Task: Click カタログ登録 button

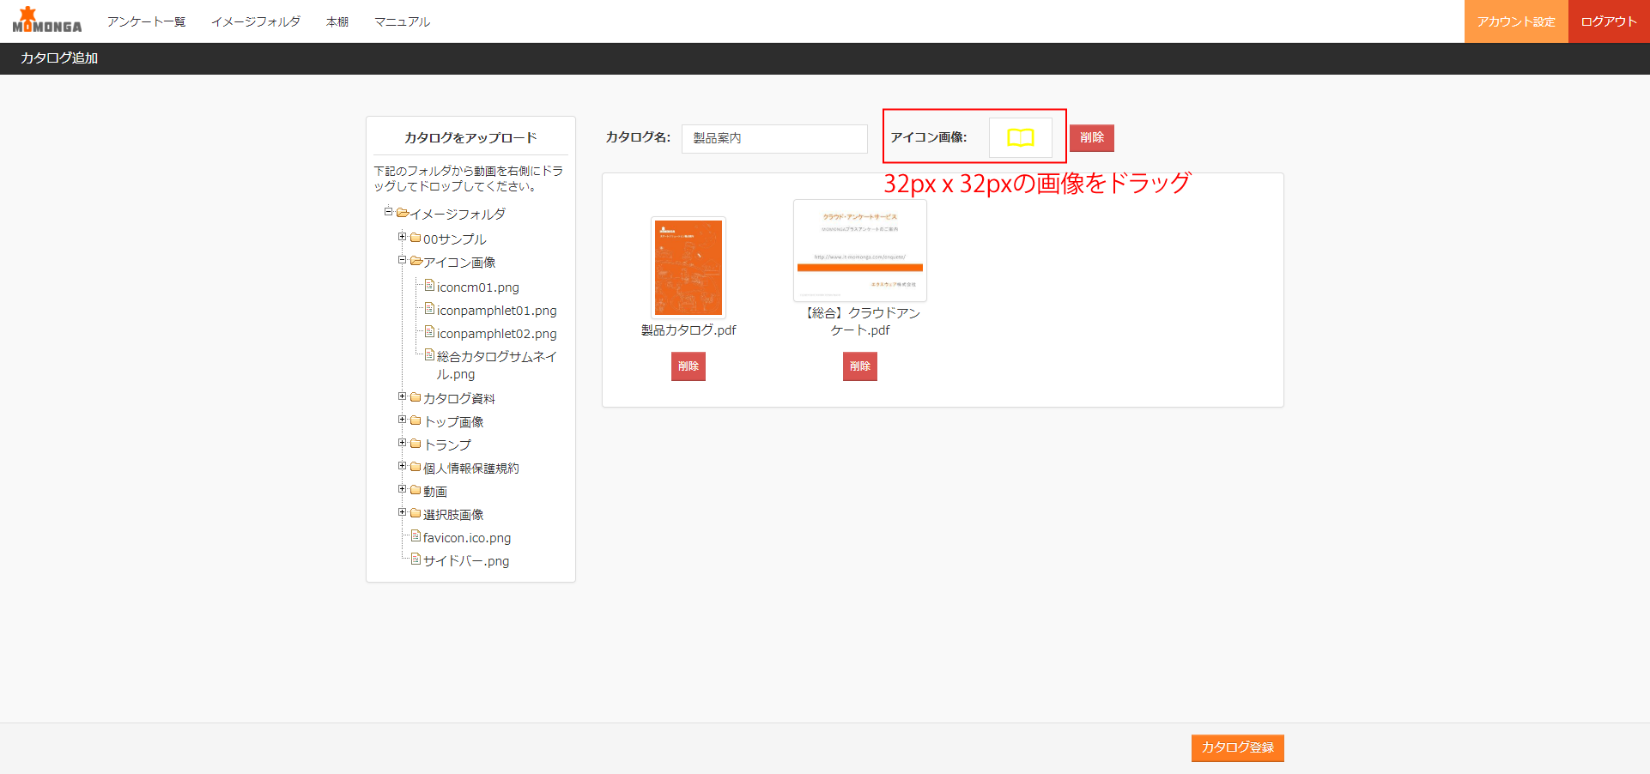Action: pyautogui.click(x=1238, y=747)
